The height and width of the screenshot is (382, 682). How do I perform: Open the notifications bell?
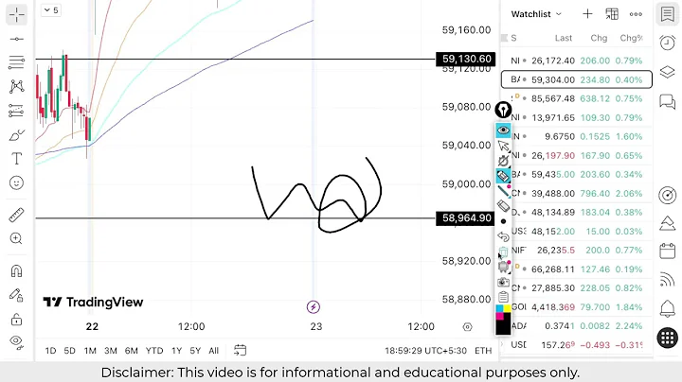668,308
